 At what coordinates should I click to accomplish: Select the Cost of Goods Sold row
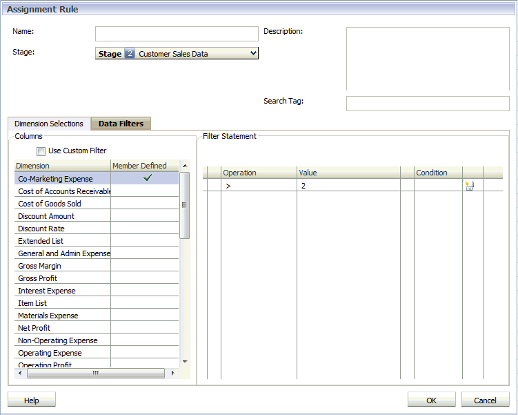click(x=97, y=204)
